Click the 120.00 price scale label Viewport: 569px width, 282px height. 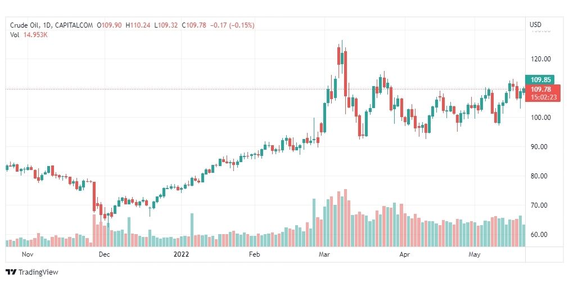point(539,59)
